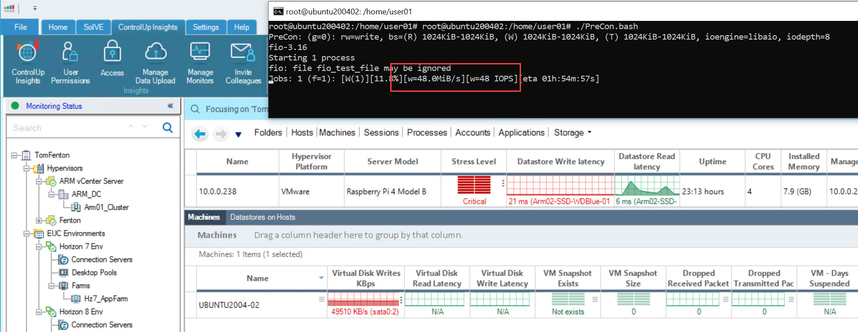Click the Desktop Pools icon
The width and height of the screenshot is (858, 332).
click(x=64, y=272)
